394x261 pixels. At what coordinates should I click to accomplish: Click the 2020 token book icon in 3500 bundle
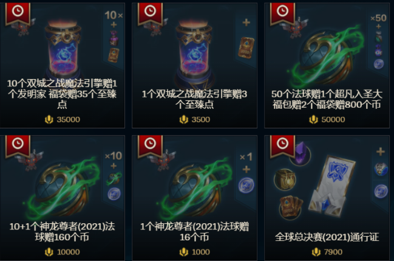[246, 47]
